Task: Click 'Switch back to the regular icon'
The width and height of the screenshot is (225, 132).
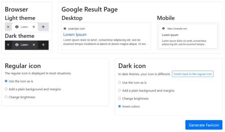Action: pos(193,74)
